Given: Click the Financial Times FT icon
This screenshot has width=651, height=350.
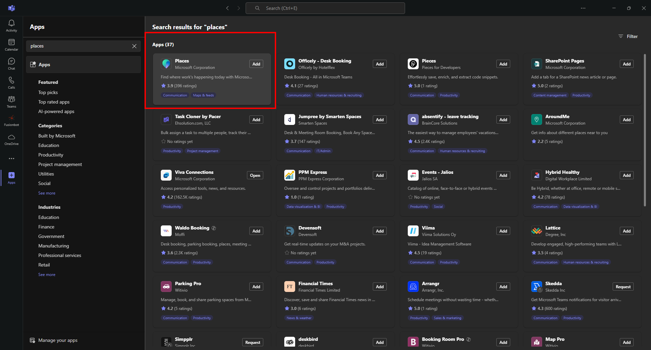Looking at the screenshot, I should (x=290, y=287).
